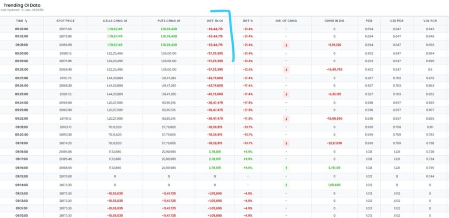Select the spot price 26184.60 cell
Screen dimensions: 449x218
[x=66, y=45]
